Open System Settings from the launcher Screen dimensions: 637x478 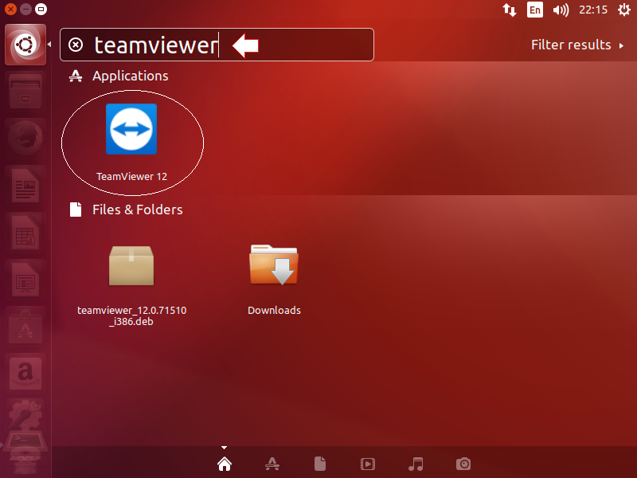click(x=25, y=414)
